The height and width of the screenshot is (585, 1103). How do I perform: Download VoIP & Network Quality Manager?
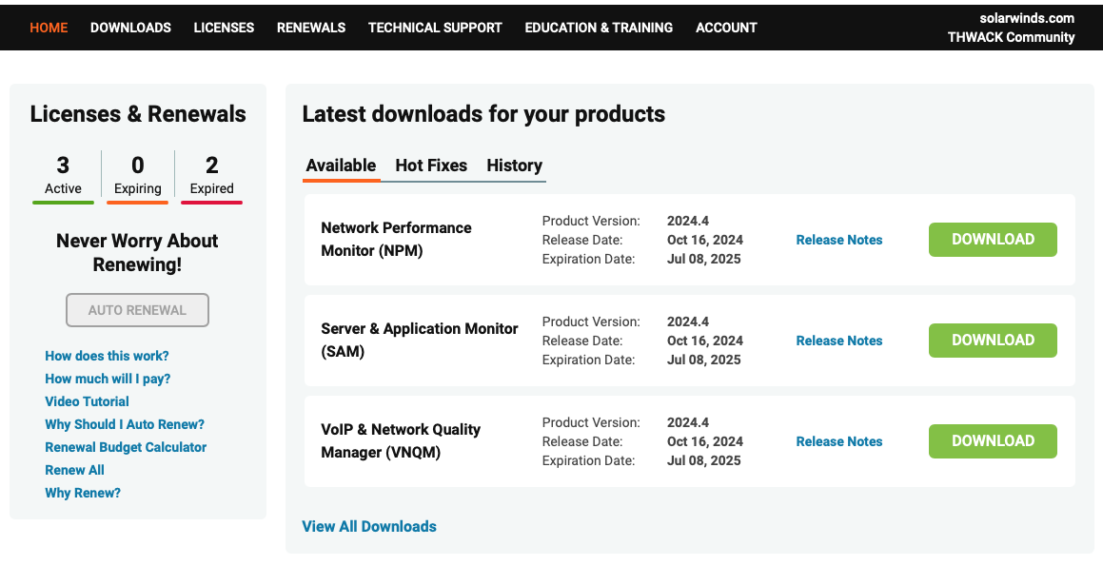(x=993, y=441)
